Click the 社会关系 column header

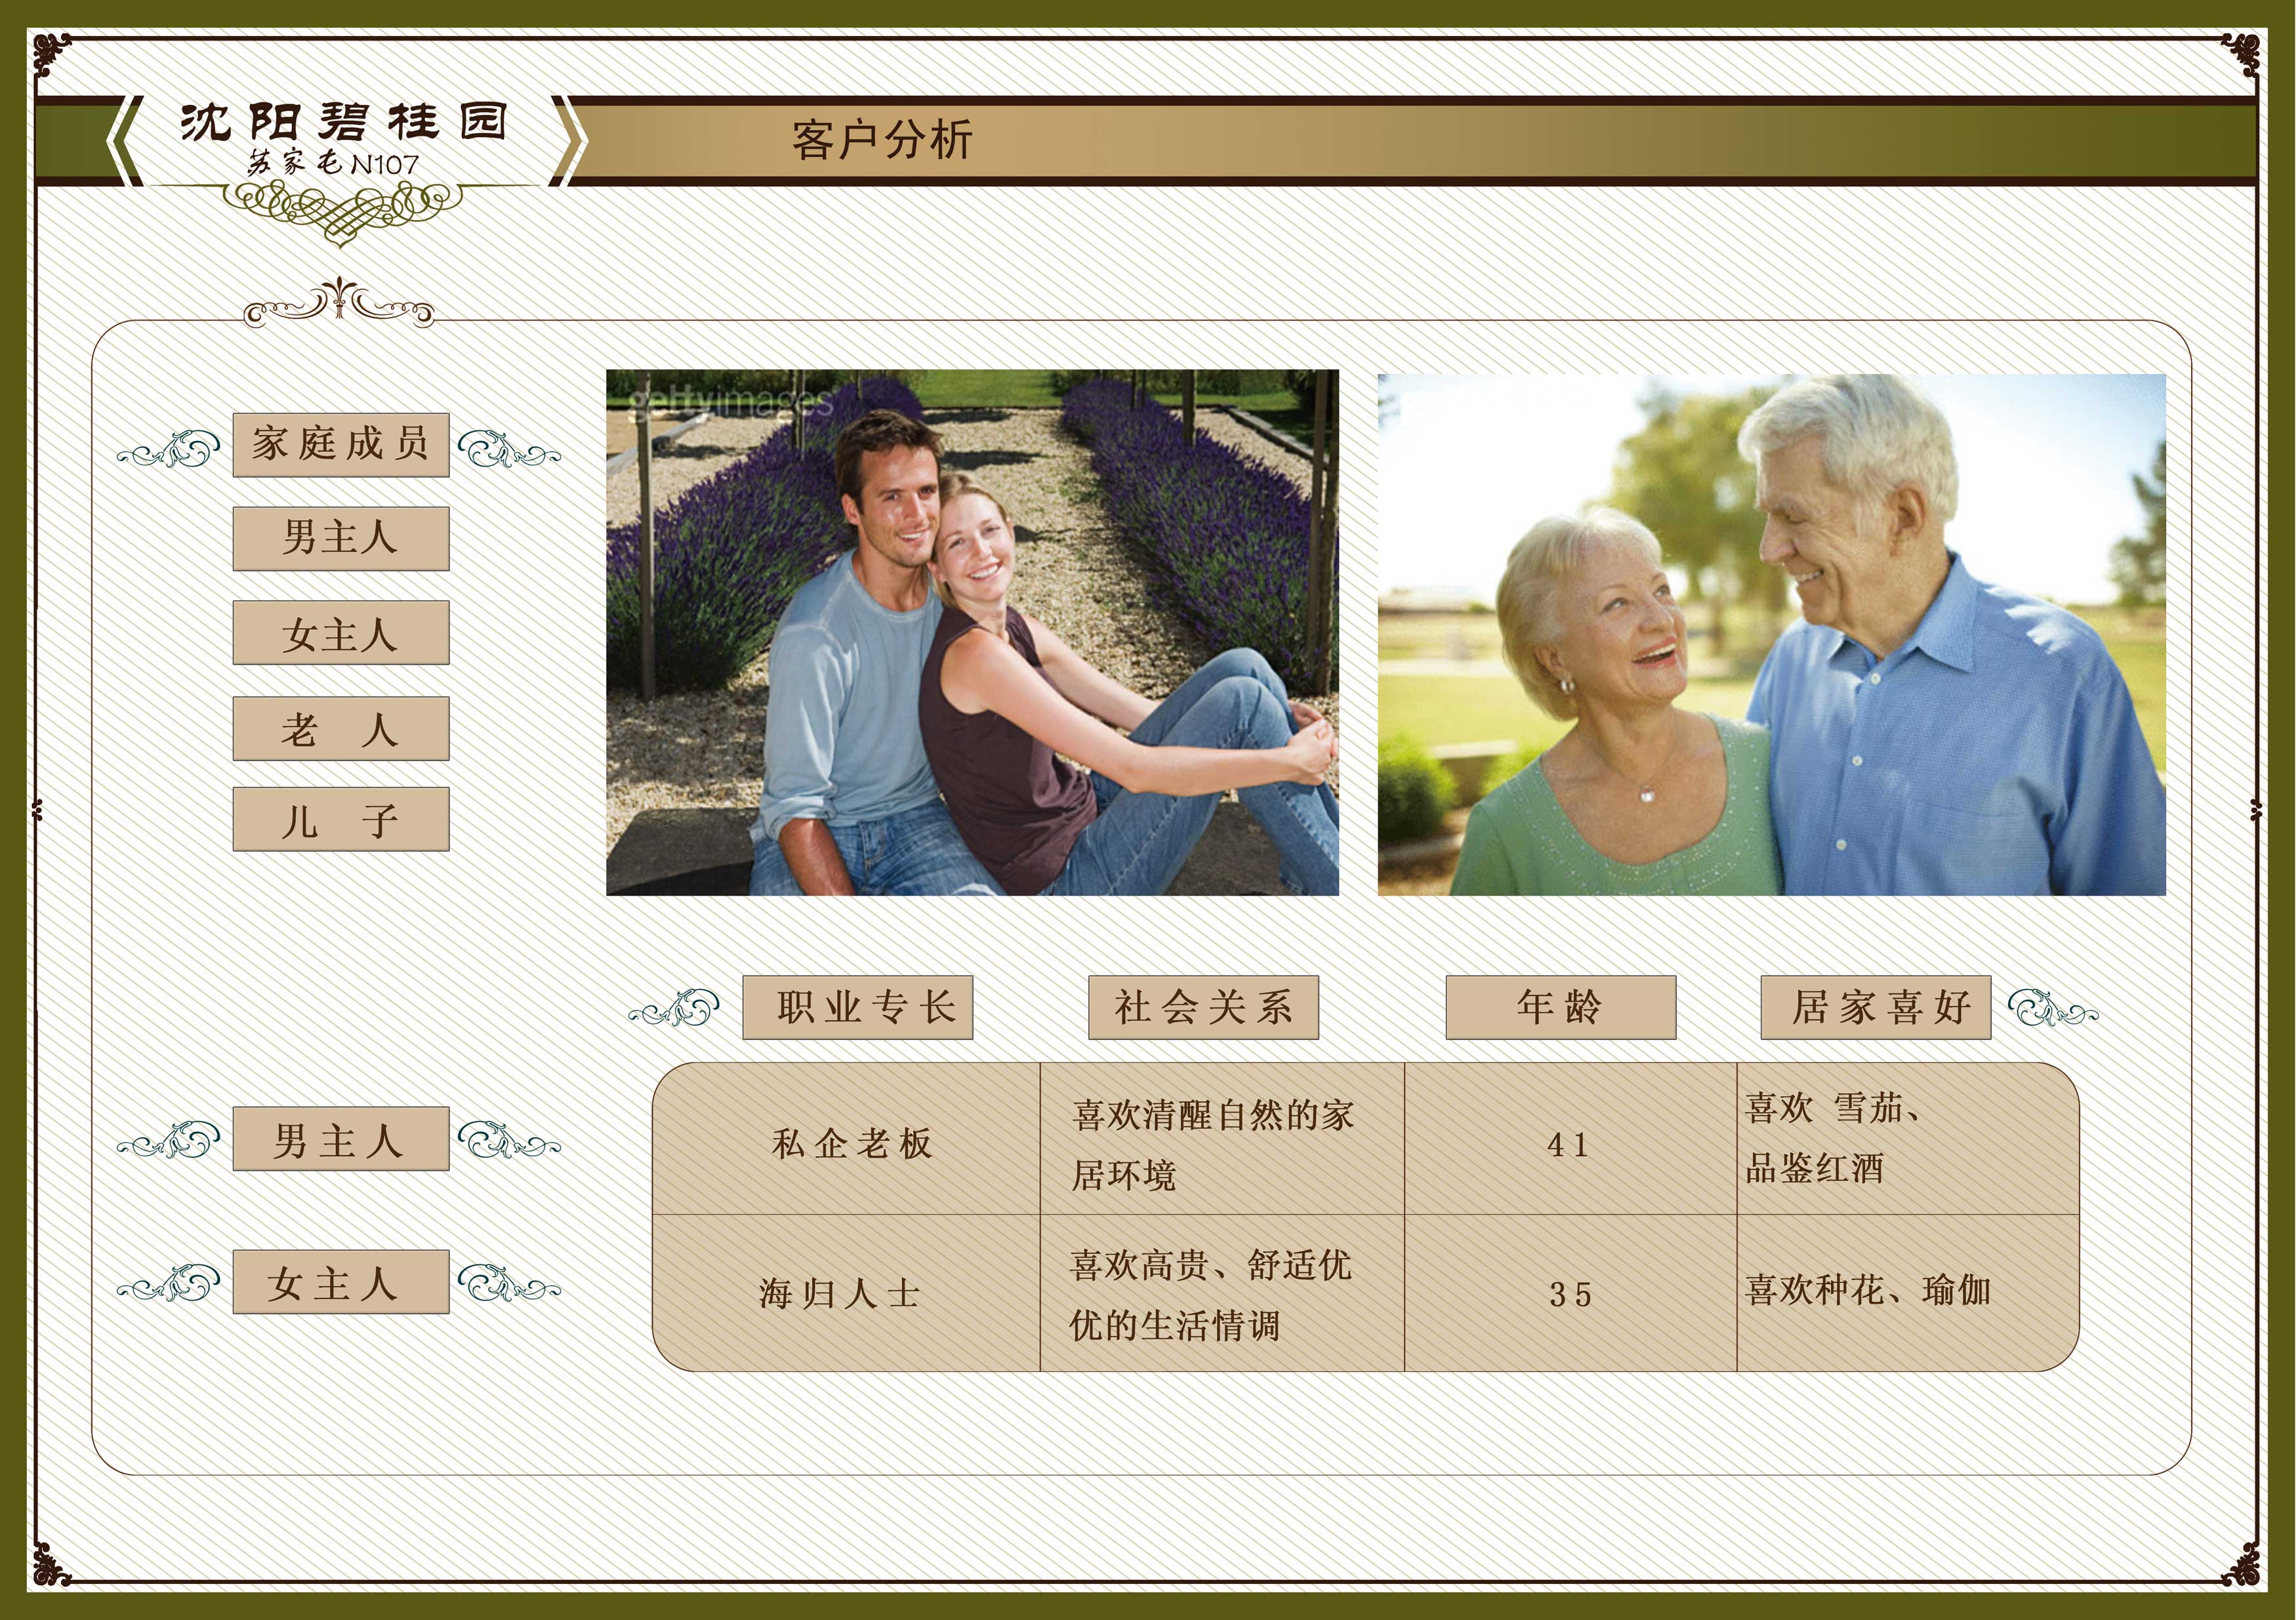click(x=1203, y=1007)
